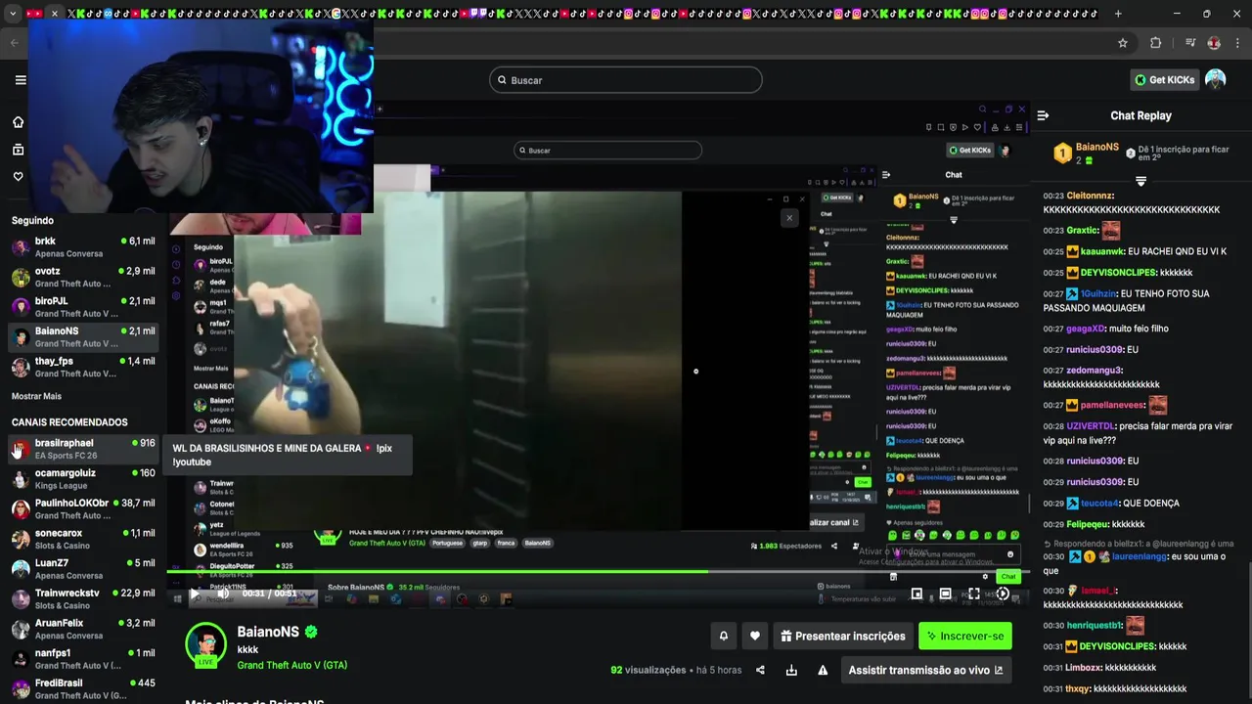The width and height of the screenshot is (1252, 704).
Task: Open the ocamargoluiz recommended channel
Action: pos(83,479)
